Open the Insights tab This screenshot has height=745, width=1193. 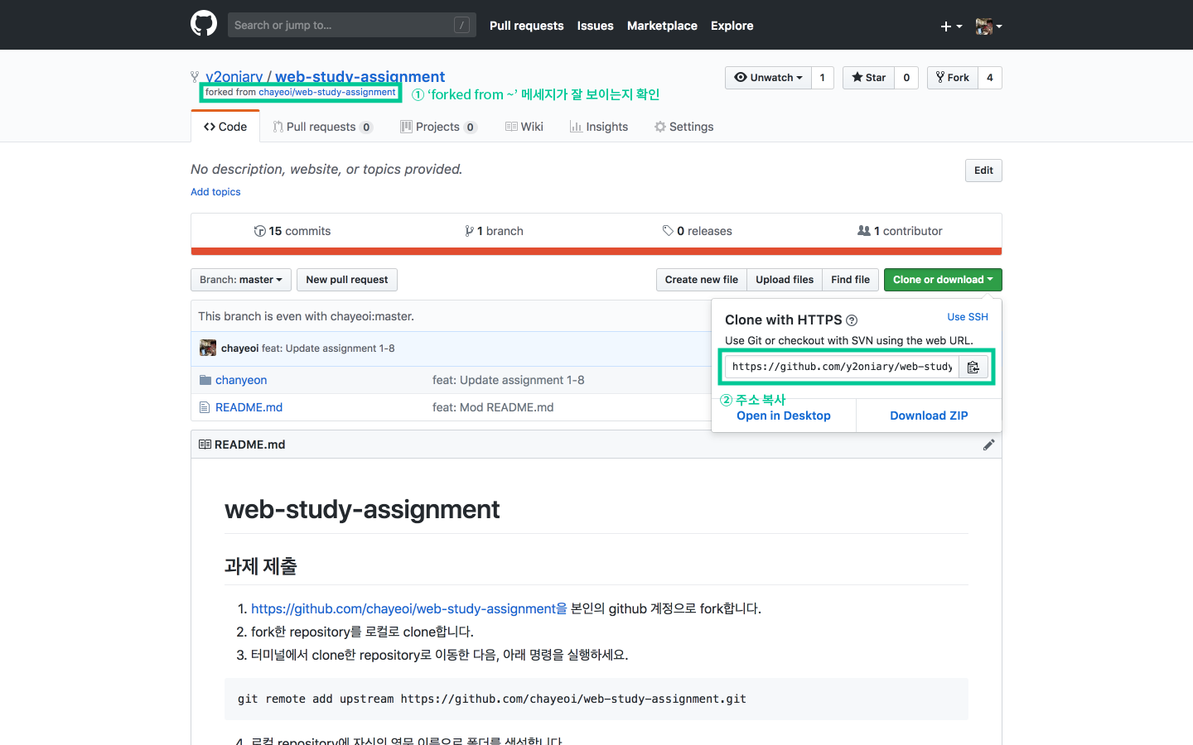pos(599,127)
